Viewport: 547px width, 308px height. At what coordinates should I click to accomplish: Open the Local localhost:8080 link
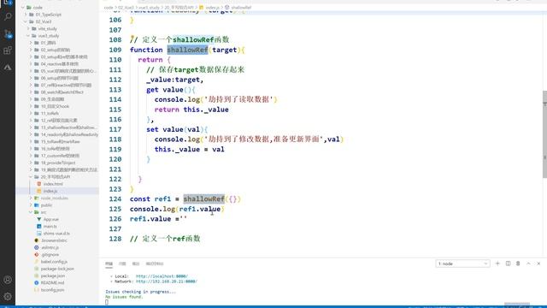pyautogui.click(x=162, y=276)
